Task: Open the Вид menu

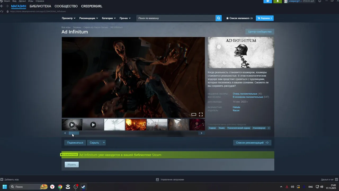Action: point(14,1)
